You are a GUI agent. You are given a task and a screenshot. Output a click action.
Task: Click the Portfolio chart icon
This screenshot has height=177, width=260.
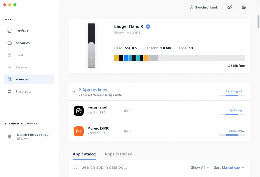(10, 31)
